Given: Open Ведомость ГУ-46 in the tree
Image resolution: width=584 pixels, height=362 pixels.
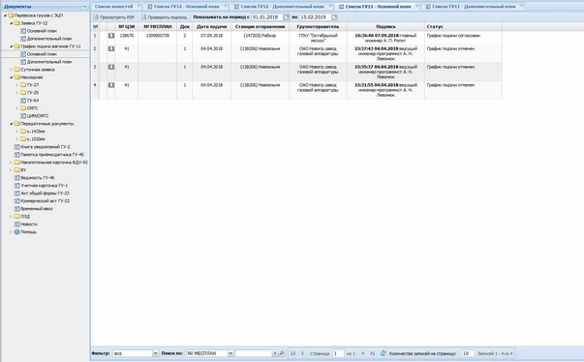Looking at the screenshot, I should 37,178.
